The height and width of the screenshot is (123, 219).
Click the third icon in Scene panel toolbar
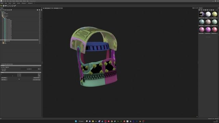(x=5, y=10)
